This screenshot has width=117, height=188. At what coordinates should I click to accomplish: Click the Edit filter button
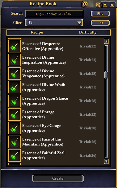pos(100,23)
